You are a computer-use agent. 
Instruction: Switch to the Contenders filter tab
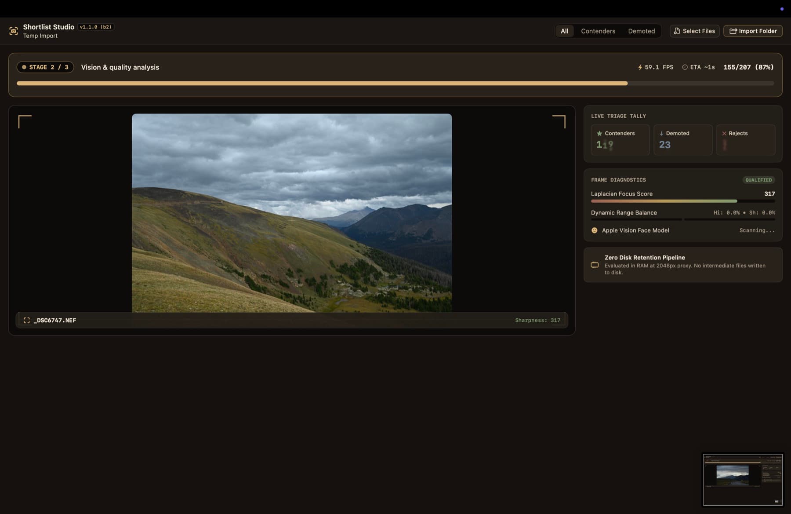[x=598, y=31]
